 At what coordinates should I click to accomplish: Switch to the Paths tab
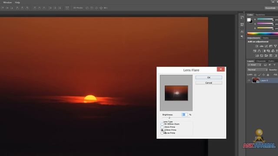pyautogui.click(x=271, y=61)
